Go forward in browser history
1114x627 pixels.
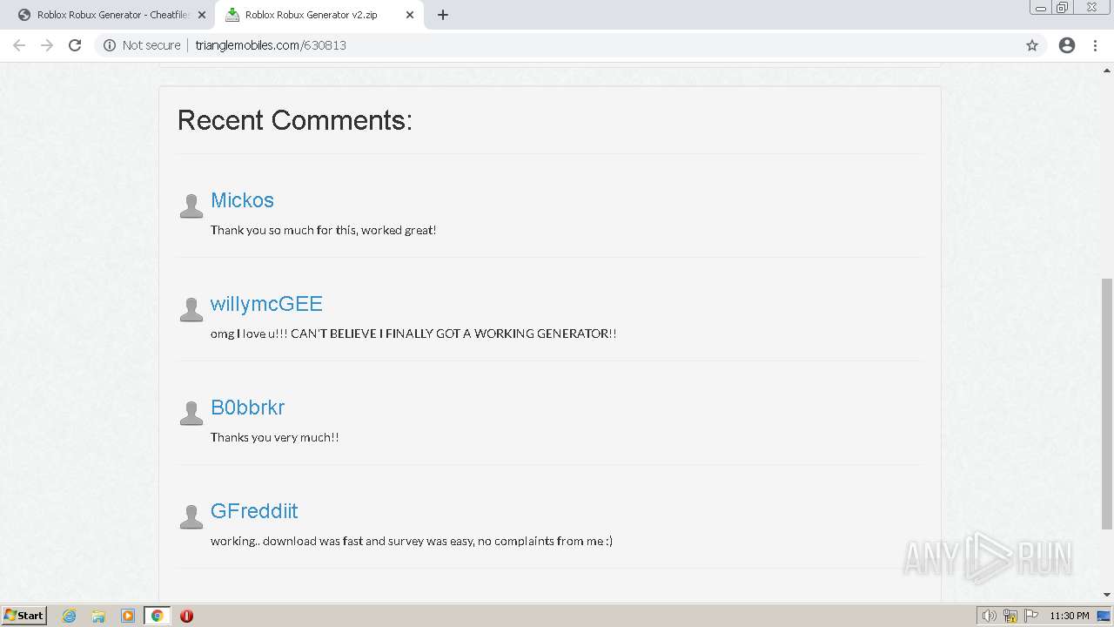[x=47, y=45]
